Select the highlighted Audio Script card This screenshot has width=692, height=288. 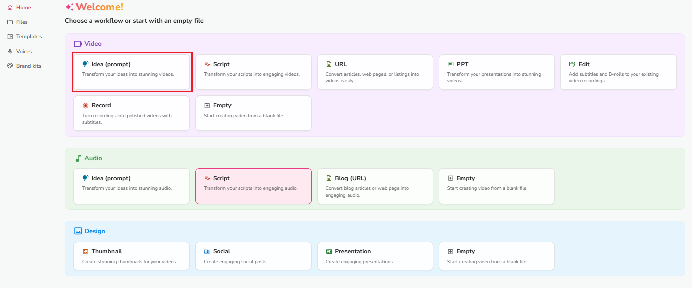[253, 186]
